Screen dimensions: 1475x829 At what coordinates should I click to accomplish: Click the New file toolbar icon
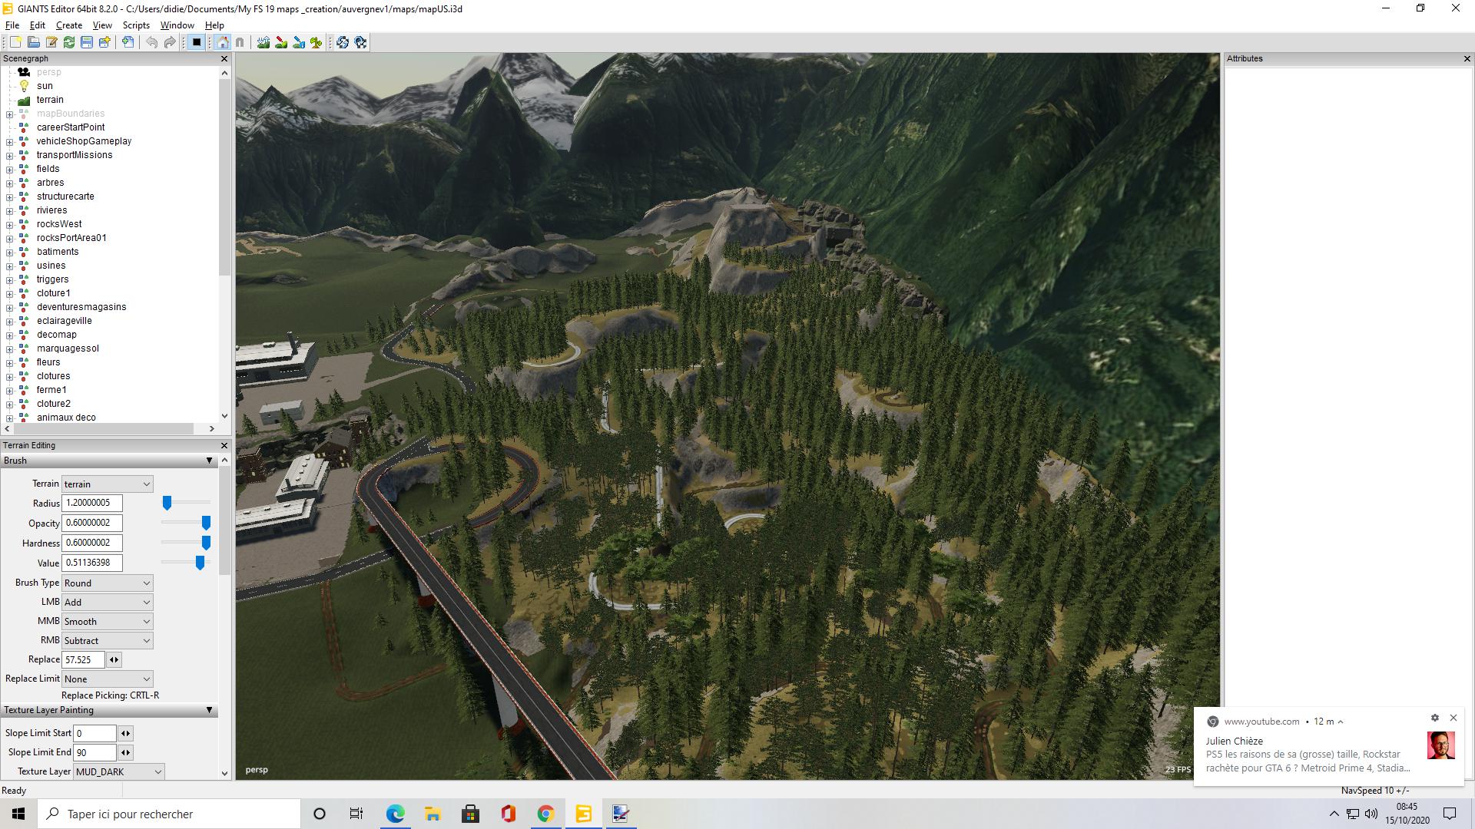point(15,42)
